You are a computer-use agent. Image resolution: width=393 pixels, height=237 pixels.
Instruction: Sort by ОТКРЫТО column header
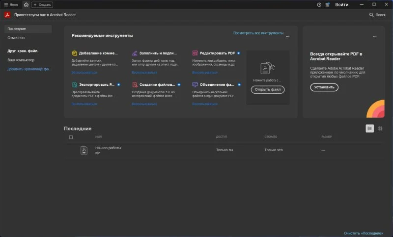[271, 137]
